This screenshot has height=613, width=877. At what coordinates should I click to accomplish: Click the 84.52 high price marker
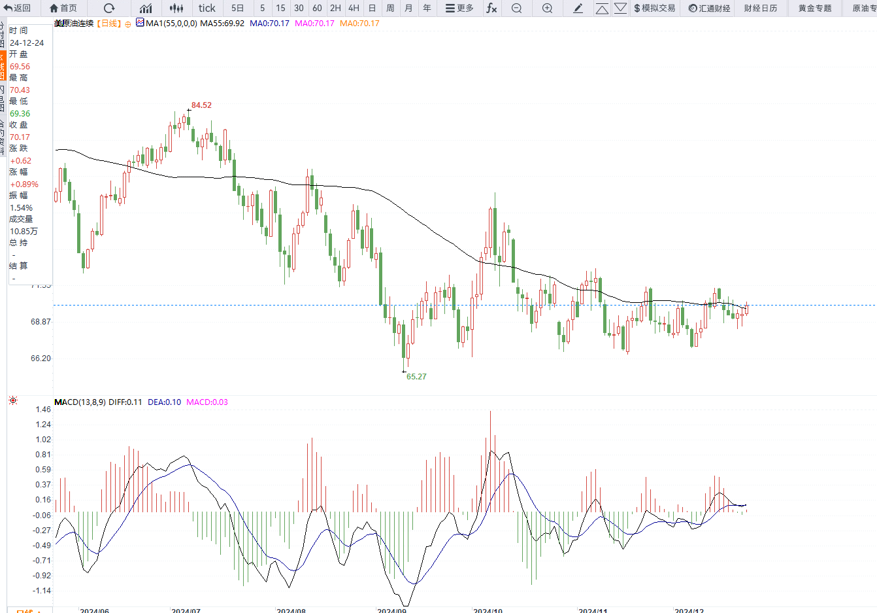(201, 105)
